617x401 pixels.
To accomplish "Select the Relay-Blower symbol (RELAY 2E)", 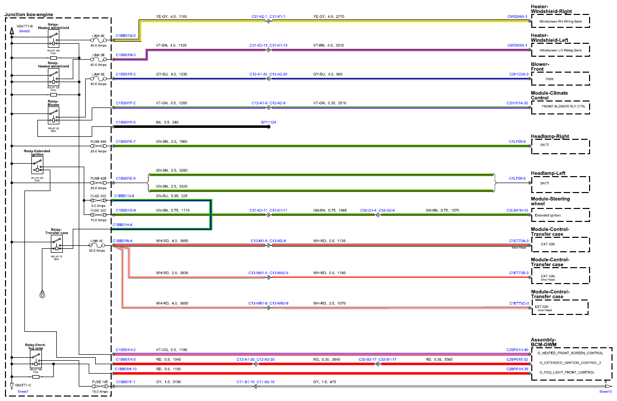I will click(x=54, y=115).
